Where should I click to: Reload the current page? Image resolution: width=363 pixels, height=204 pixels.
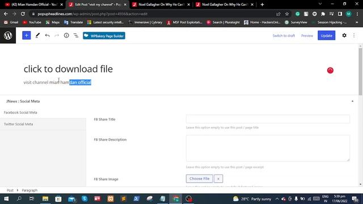pos(23,14)
